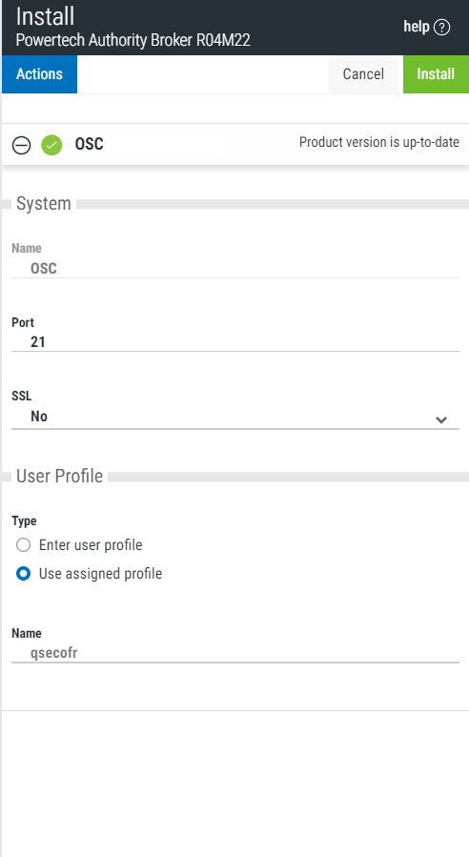
Task: Expand the SSL dropdown arrow
Action: coord(441,419)
